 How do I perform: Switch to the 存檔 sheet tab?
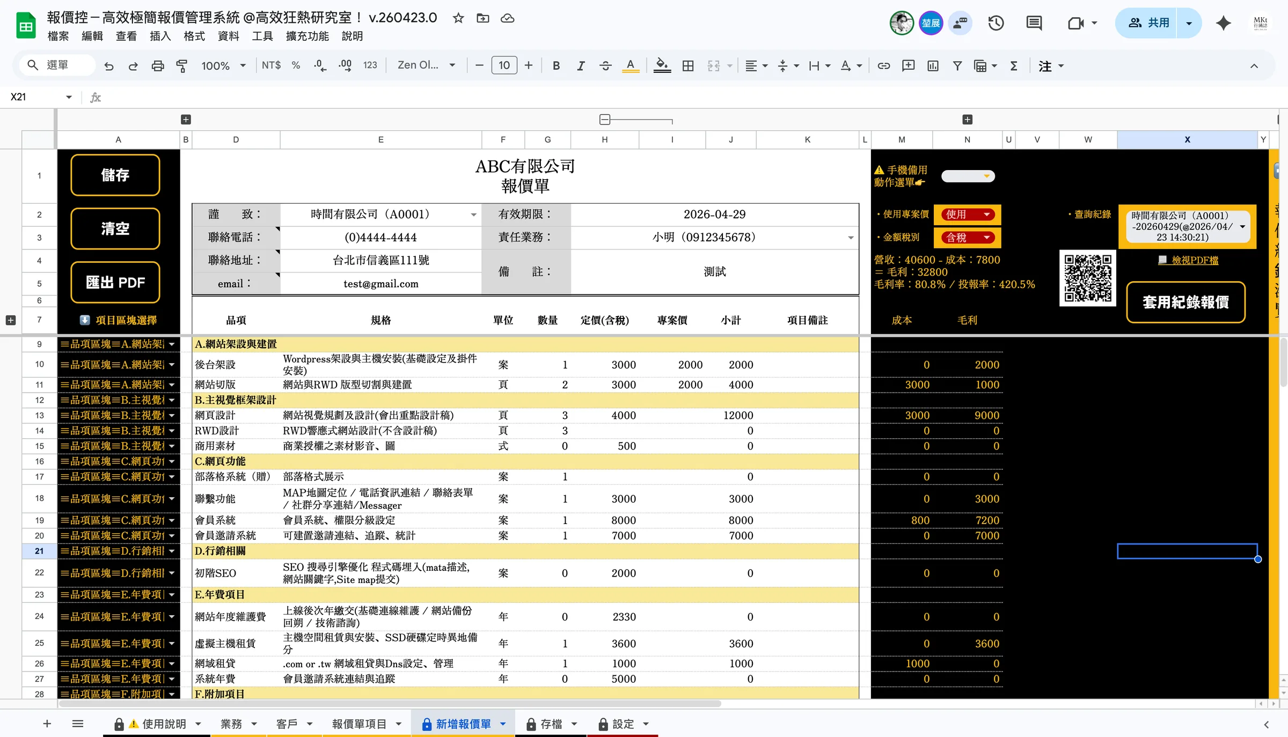[x=551, y=724]
